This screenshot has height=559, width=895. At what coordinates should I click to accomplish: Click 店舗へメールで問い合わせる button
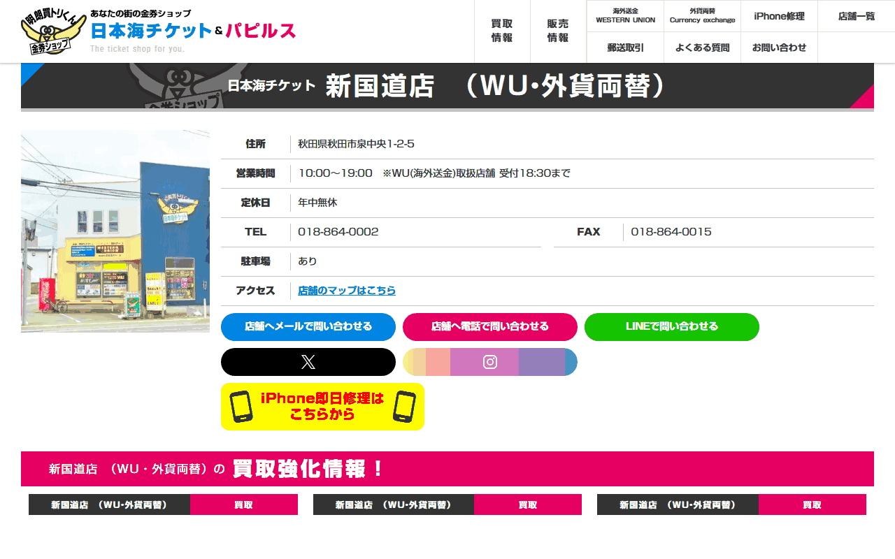coord(308,327)
